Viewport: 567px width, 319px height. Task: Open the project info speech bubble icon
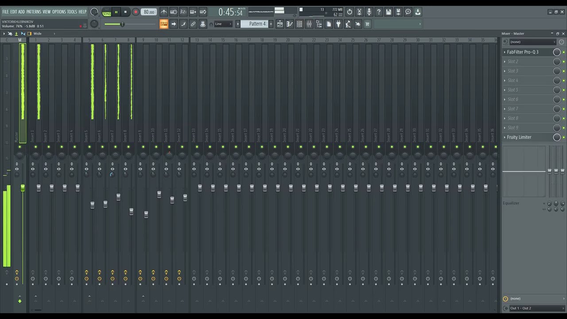click(408, 12)
